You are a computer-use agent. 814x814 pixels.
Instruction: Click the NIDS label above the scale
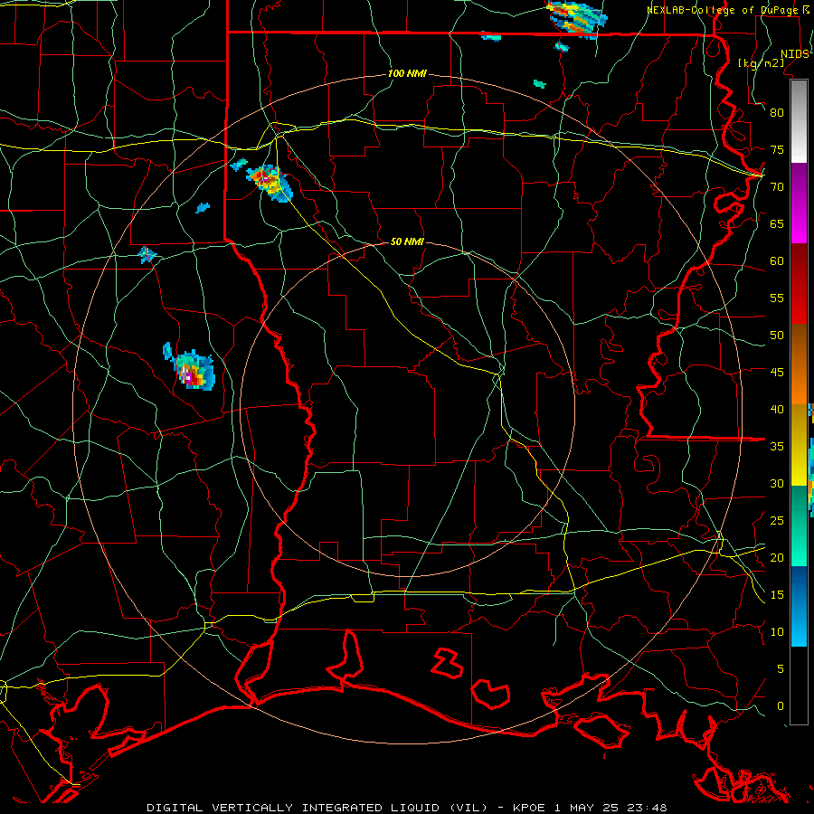coord(794,54)
